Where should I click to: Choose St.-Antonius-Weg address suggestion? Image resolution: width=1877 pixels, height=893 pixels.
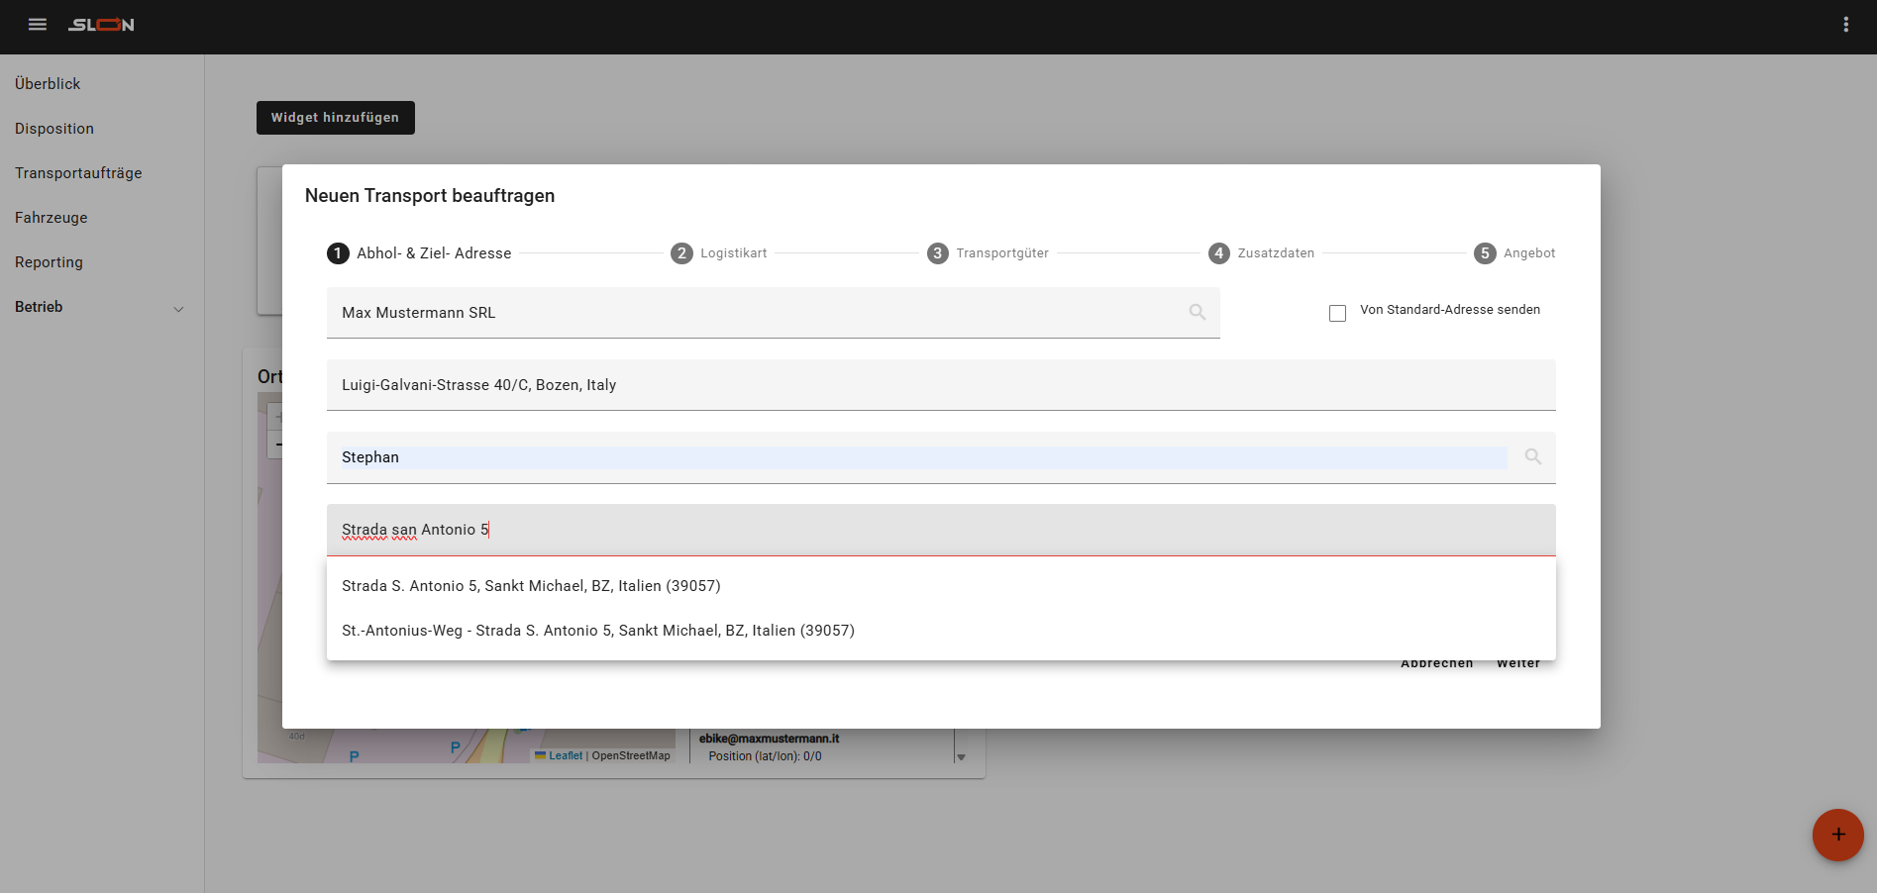pyautogui.click(x=597, y=631)
